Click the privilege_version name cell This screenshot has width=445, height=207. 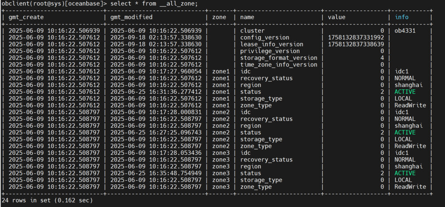click(x=270, y=51)
